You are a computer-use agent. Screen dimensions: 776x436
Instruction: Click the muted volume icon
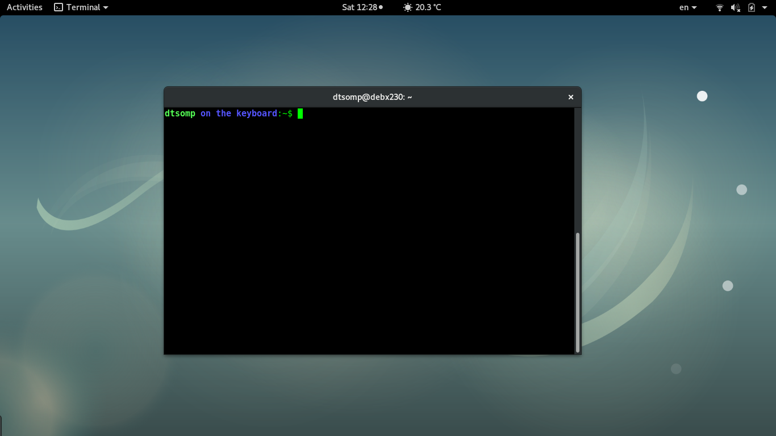pos(735,7)
